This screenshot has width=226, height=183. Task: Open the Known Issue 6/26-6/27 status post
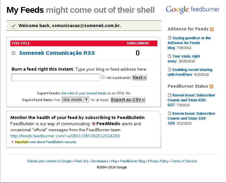(192, 100)
